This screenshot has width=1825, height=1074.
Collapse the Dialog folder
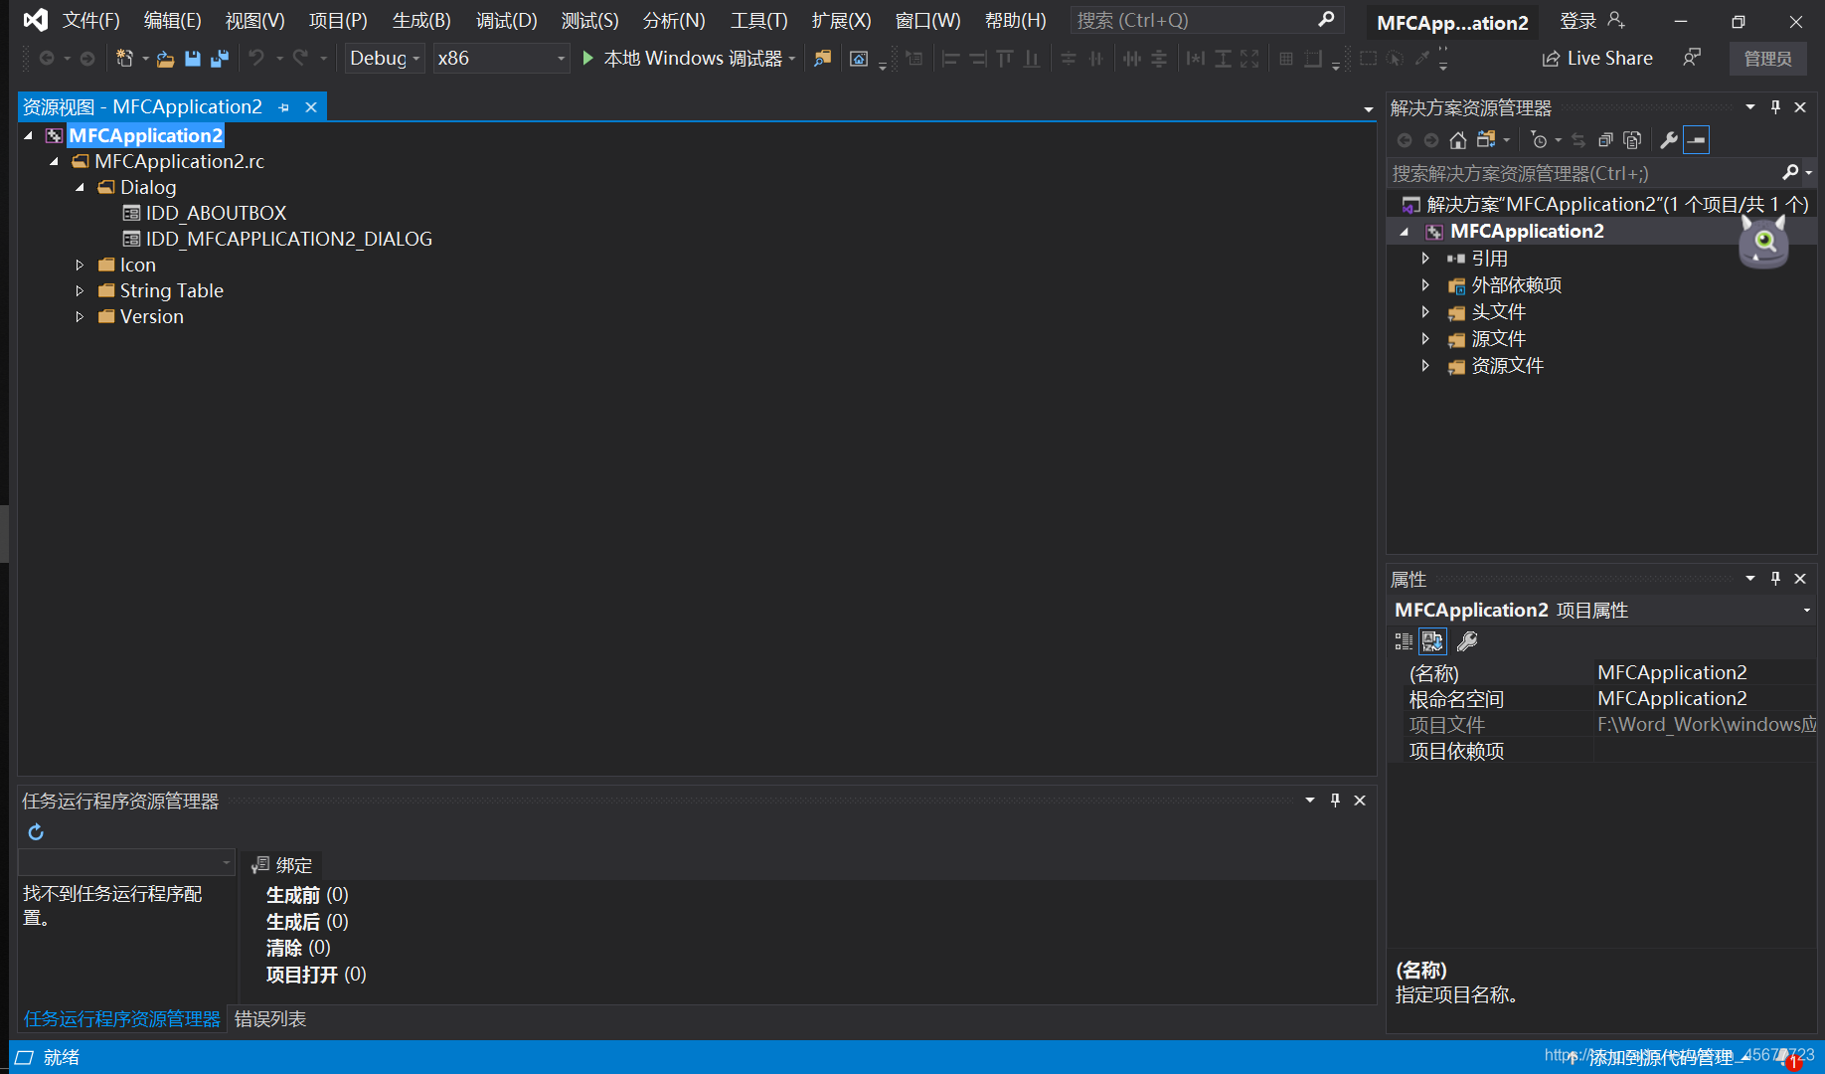pos(81,187)
